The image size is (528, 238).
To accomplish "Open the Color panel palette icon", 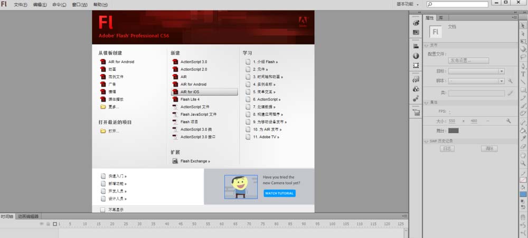I will click(416, 23).
